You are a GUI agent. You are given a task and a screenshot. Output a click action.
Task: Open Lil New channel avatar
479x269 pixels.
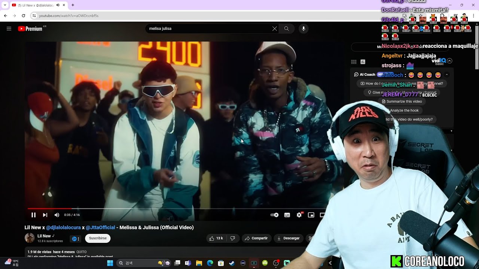click(x=30, y=238)
